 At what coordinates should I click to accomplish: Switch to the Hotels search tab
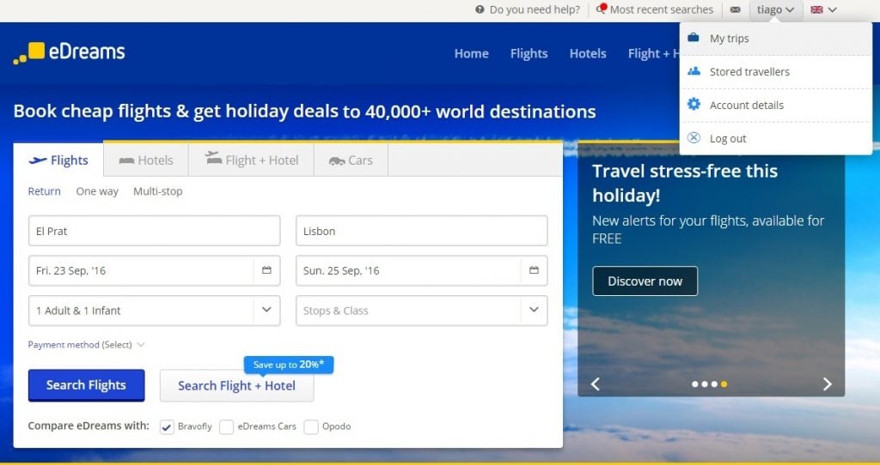coord(146,160)
